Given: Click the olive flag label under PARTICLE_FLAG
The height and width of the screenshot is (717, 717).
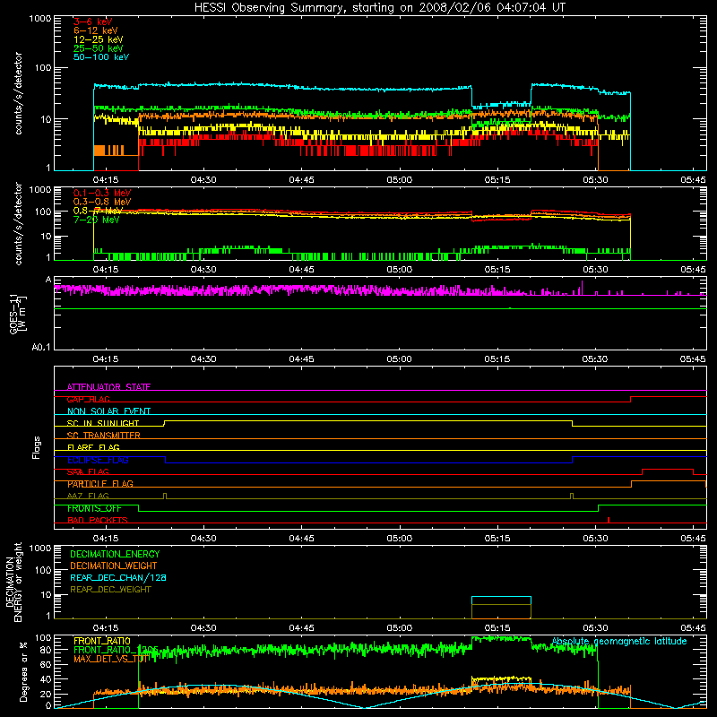Looking at the screenshot, I should pyautogui.click(x=88, y=496).
